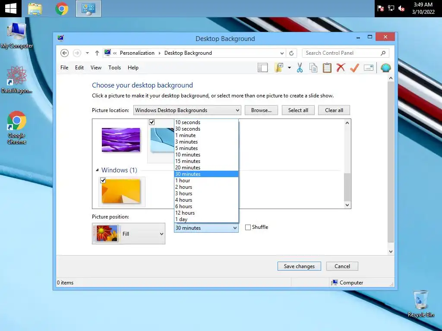Choose 4 hours from the interval list
This screenshot has width=442, height=331.
206,200
